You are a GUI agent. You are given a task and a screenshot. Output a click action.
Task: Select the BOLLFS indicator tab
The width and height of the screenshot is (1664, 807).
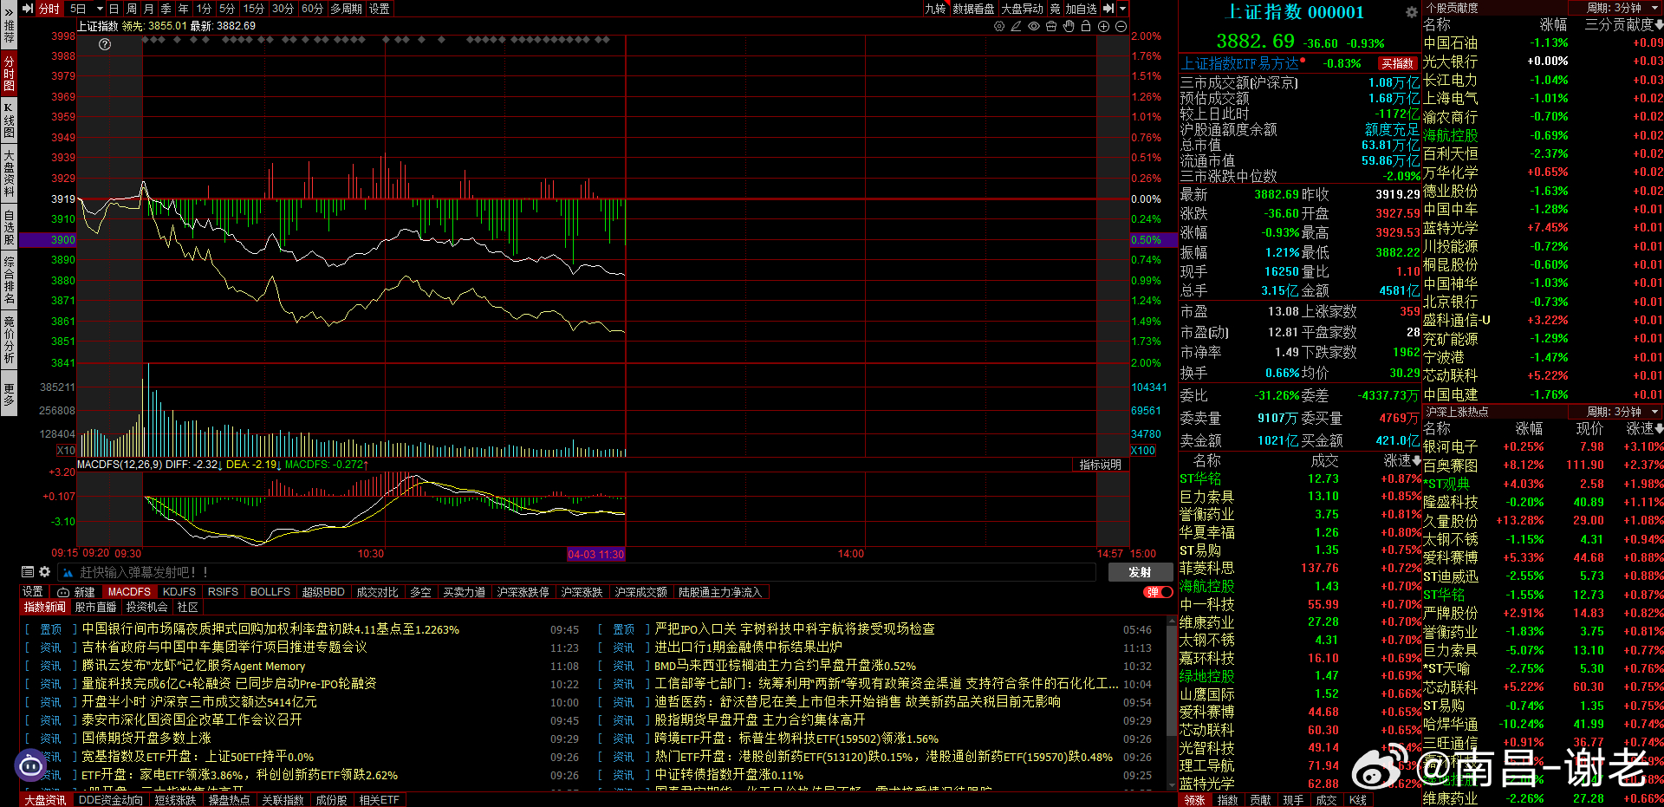click(x=270, y=592)
